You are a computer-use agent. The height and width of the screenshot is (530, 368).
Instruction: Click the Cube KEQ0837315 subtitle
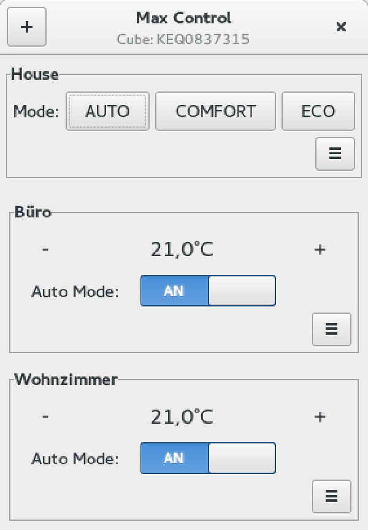click(x=183, y=39)
